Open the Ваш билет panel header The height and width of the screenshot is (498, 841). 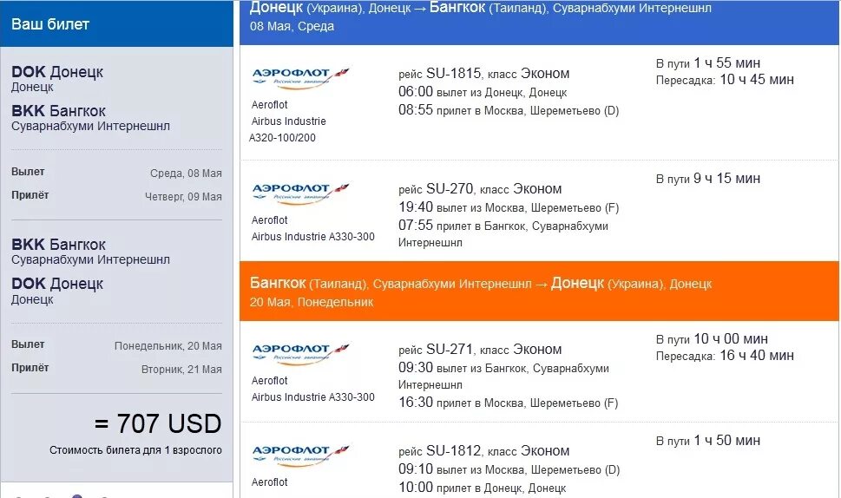pyautogui.click(x=116, y=23)
